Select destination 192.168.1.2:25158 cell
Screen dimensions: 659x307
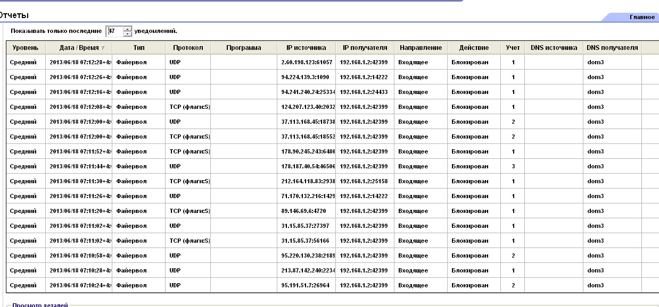(x=364, y=181)
